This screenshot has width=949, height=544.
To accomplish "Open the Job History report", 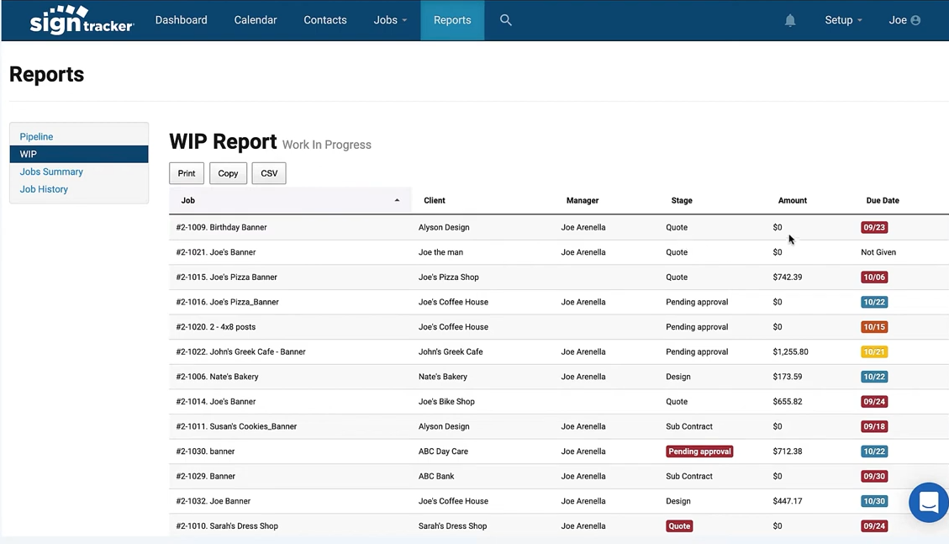I will coord(44,189).
